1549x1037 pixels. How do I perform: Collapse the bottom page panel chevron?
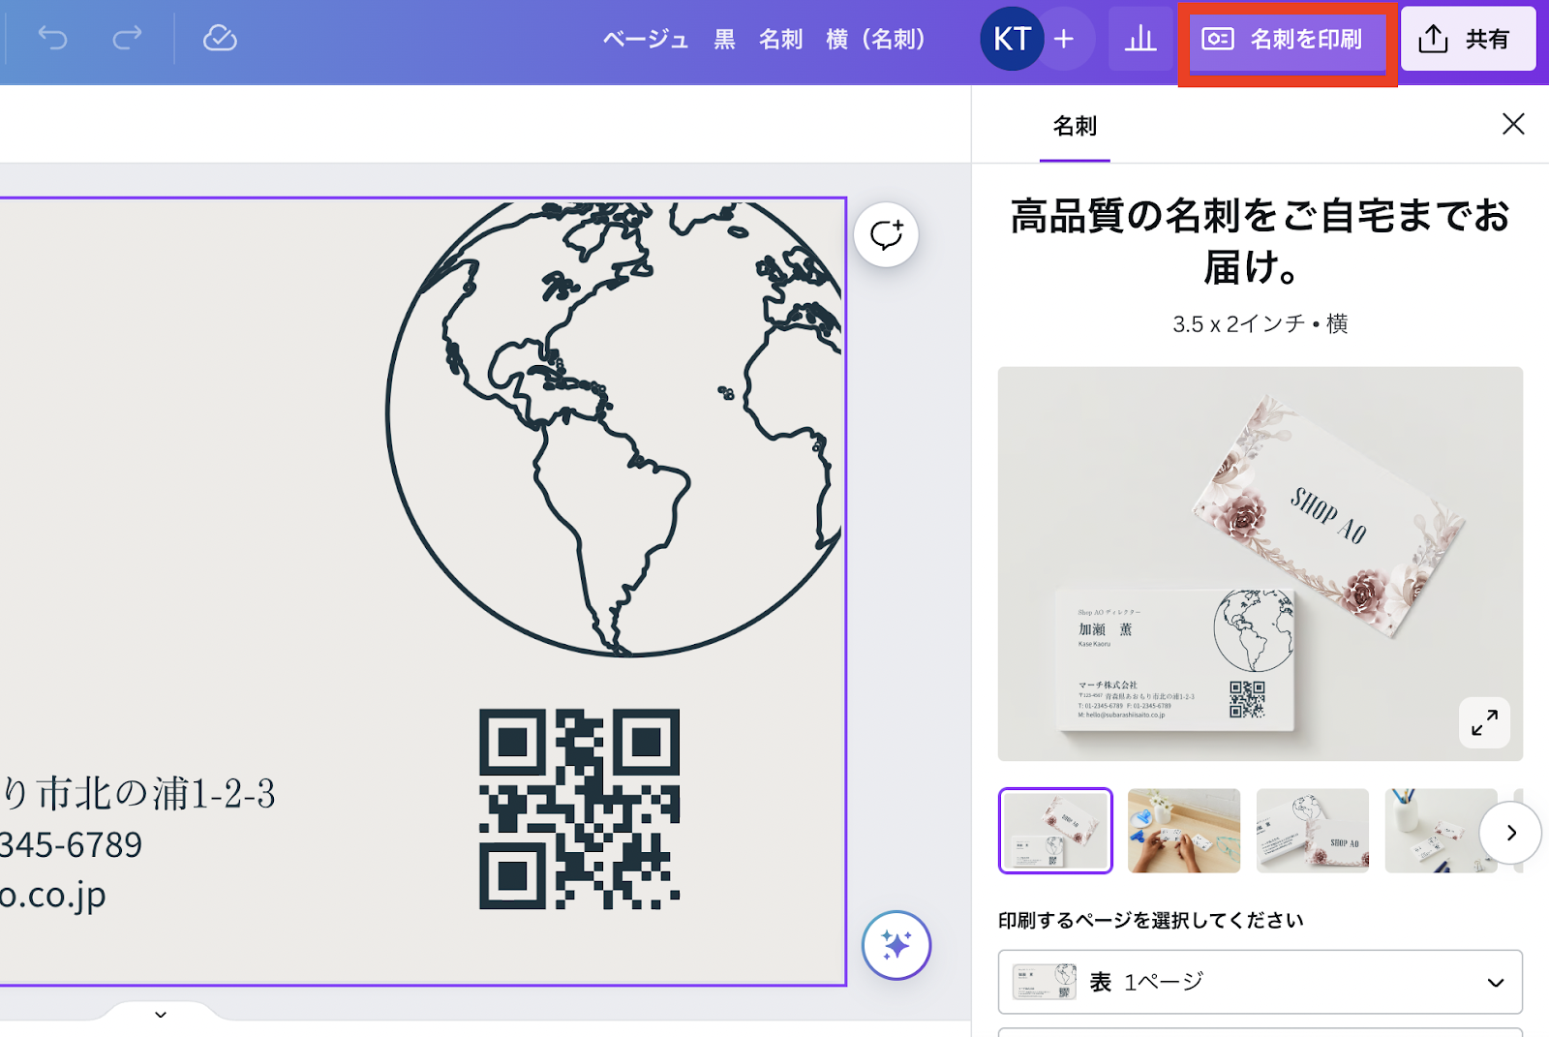(161, 1014)
